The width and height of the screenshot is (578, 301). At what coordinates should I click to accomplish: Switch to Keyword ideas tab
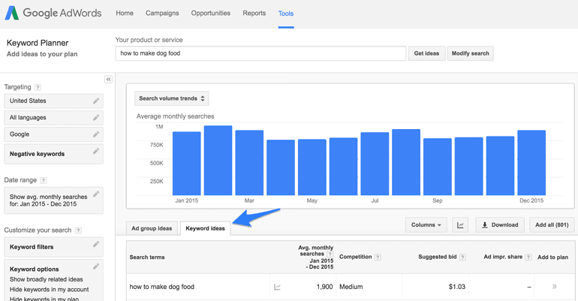tap(206, 228)
